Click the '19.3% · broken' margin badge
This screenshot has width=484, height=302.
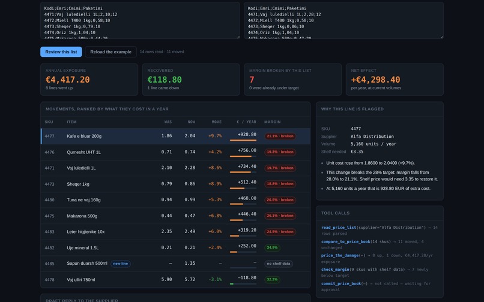coord(280,152)
